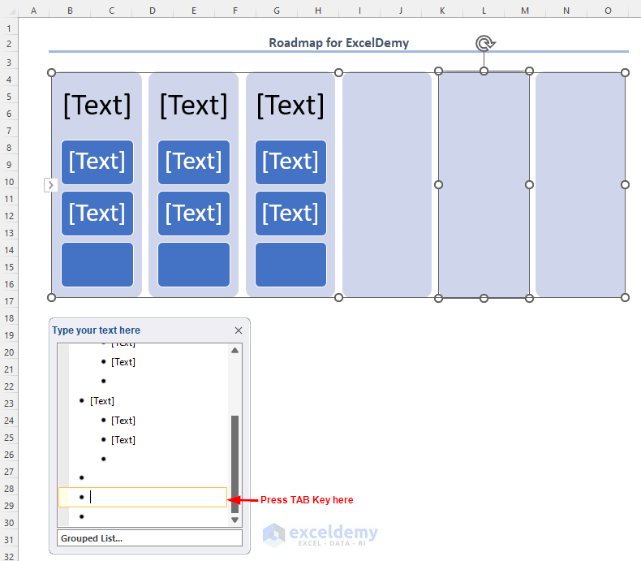This screenshot has width=641, height=561.
Task: Select row header 1
Action: pos(9,28)
